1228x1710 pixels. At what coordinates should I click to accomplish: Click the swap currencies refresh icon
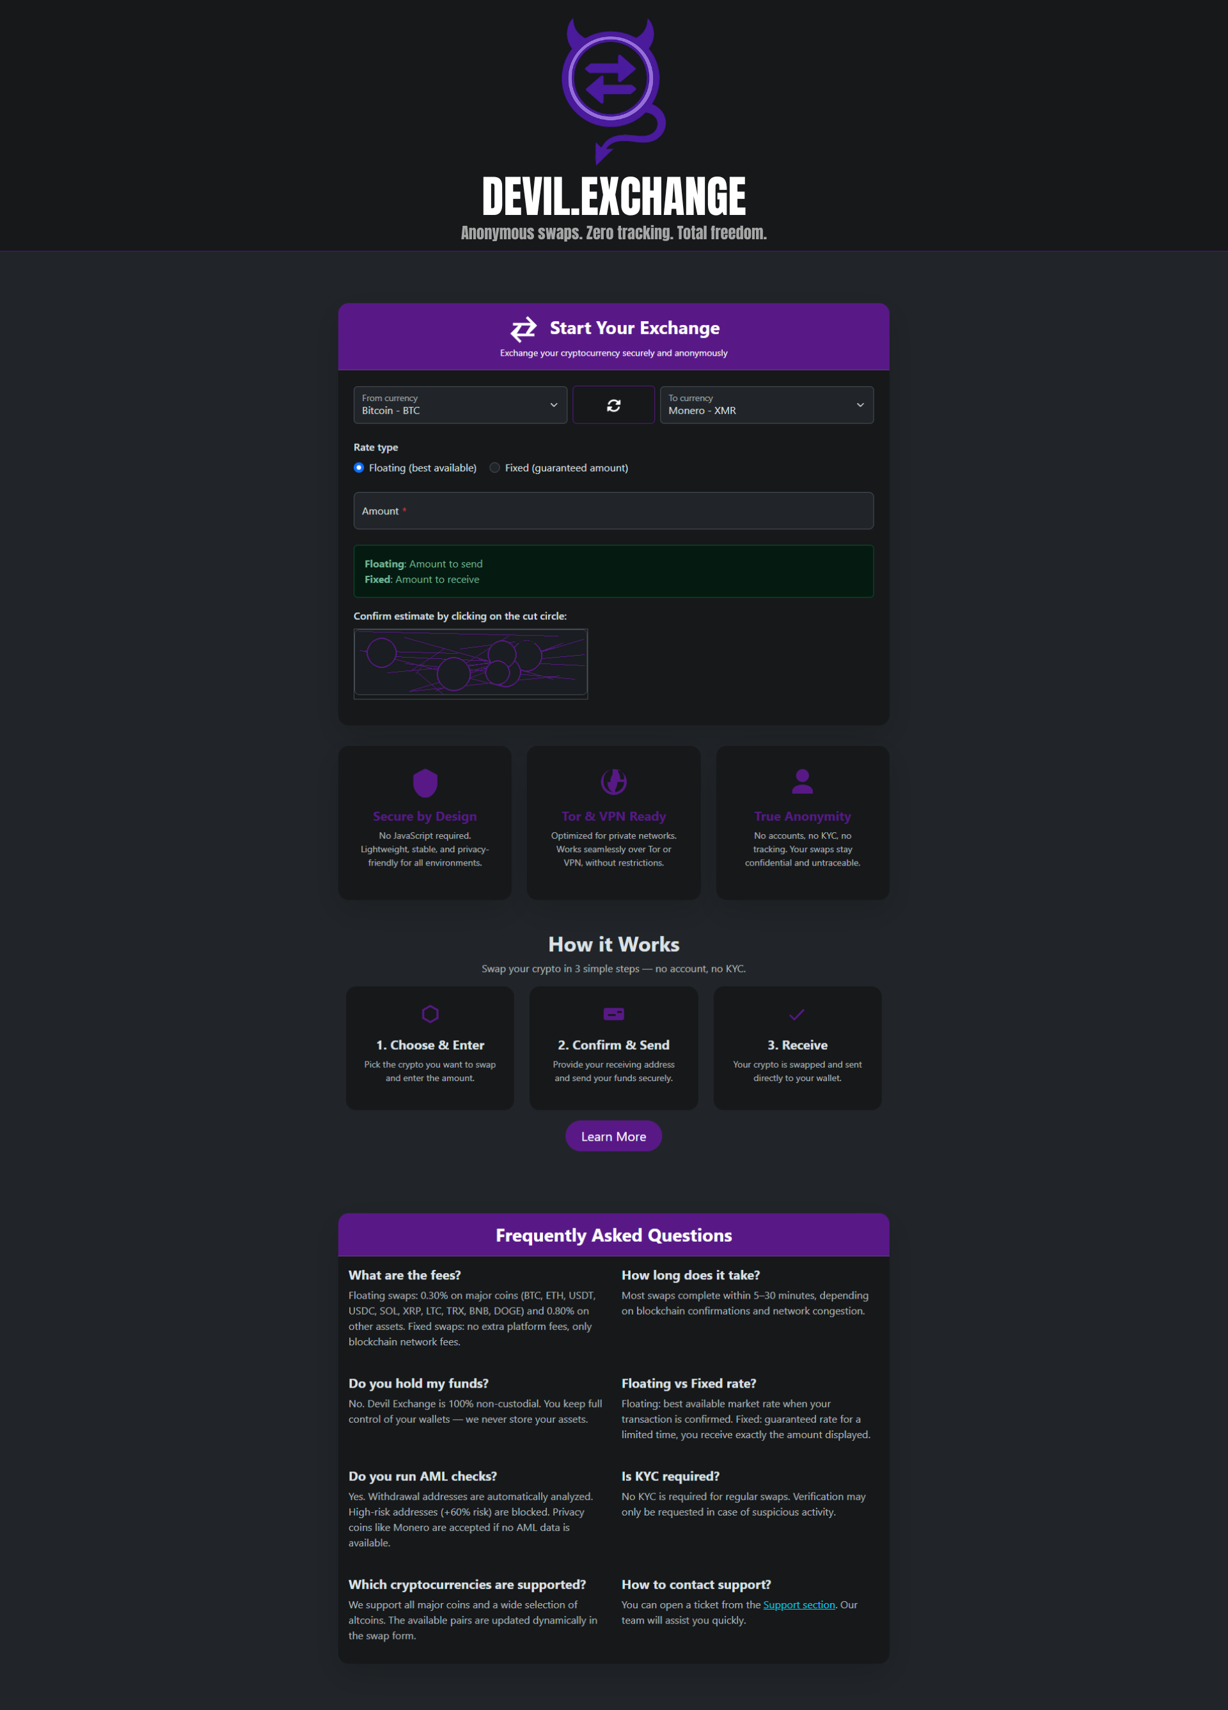(613, 406)
